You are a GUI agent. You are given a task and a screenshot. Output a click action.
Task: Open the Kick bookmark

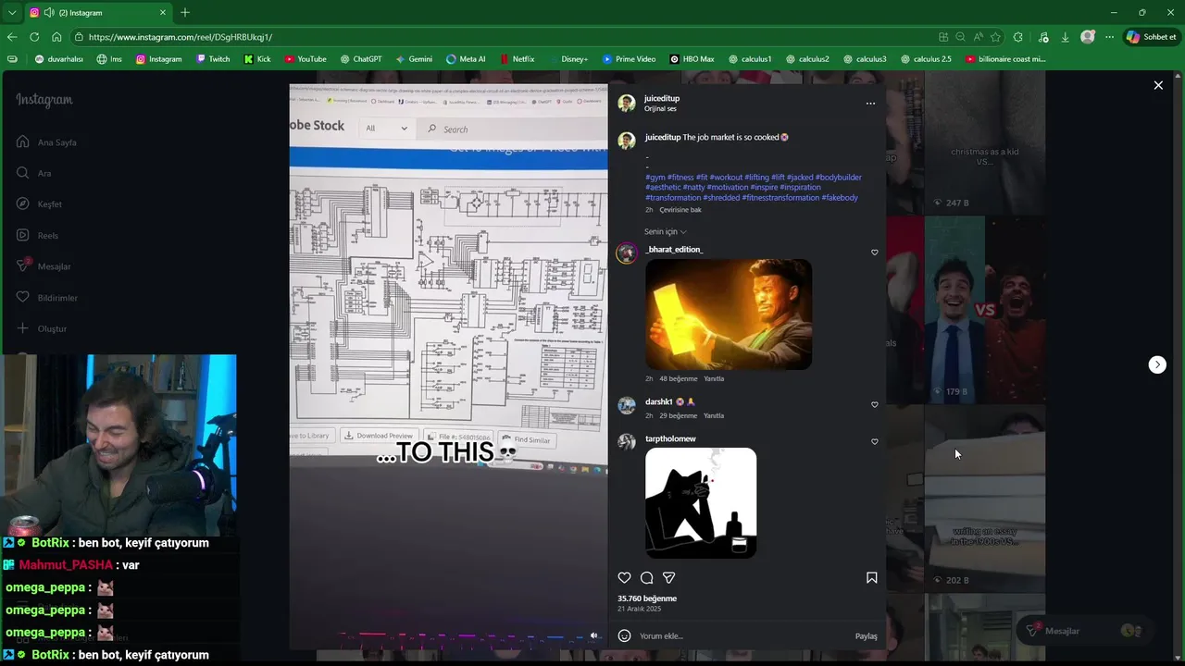[257, 59]
